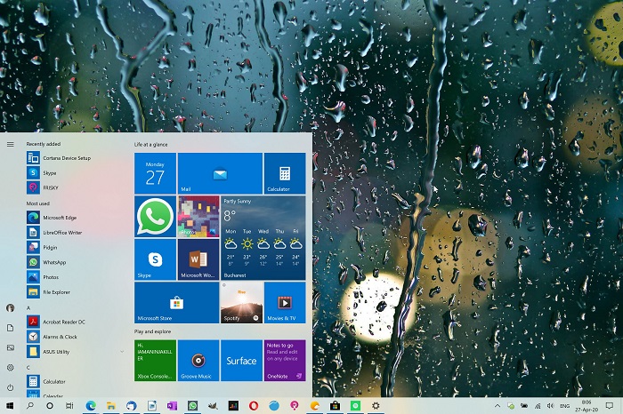Click the Windows Start button
Viewport: 623px width, 414px height.
[x=10, y=406]
